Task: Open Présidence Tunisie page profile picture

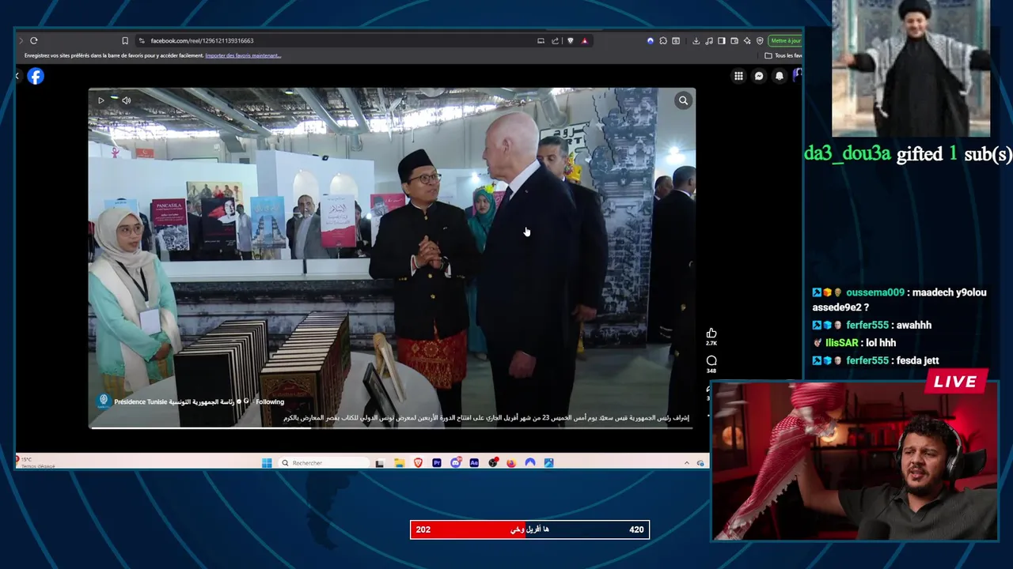Action: coord(103,401)
